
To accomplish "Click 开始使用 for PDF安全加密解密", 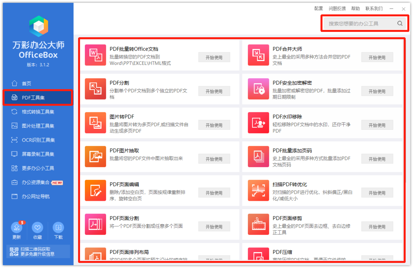I will point(377,91).
